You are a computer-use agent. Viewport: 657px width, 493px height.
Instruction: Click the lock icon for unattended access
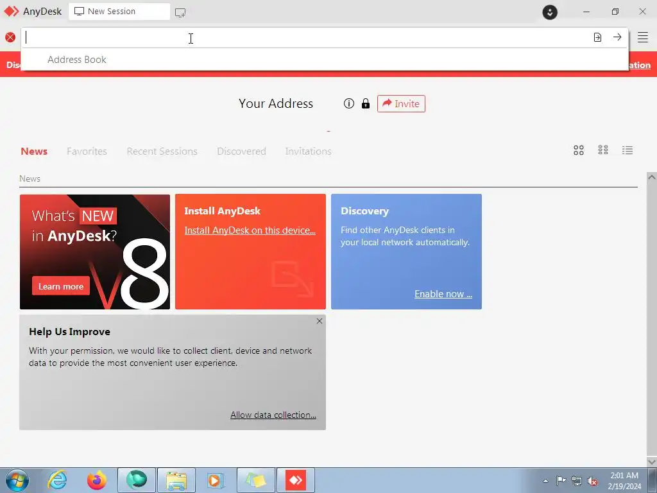coord(366,103)
